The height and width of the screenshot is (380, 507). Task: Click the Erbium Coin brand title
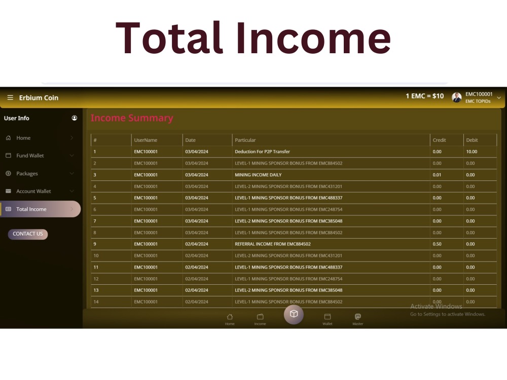39,98
